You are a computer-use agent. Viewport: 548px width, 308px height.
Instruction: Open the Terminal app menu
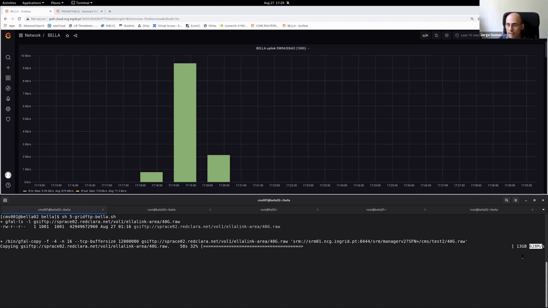coord(82,3)
